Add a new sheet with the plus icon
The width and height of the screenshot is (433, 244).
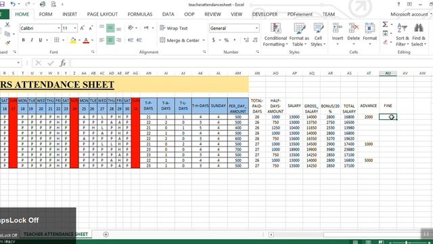[x=106, y=235]
